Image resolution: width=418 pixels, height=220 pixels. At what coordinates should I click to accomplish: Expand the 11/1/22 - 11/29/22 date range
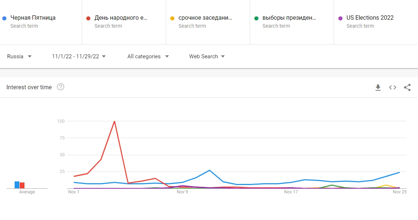coord(79,56)
